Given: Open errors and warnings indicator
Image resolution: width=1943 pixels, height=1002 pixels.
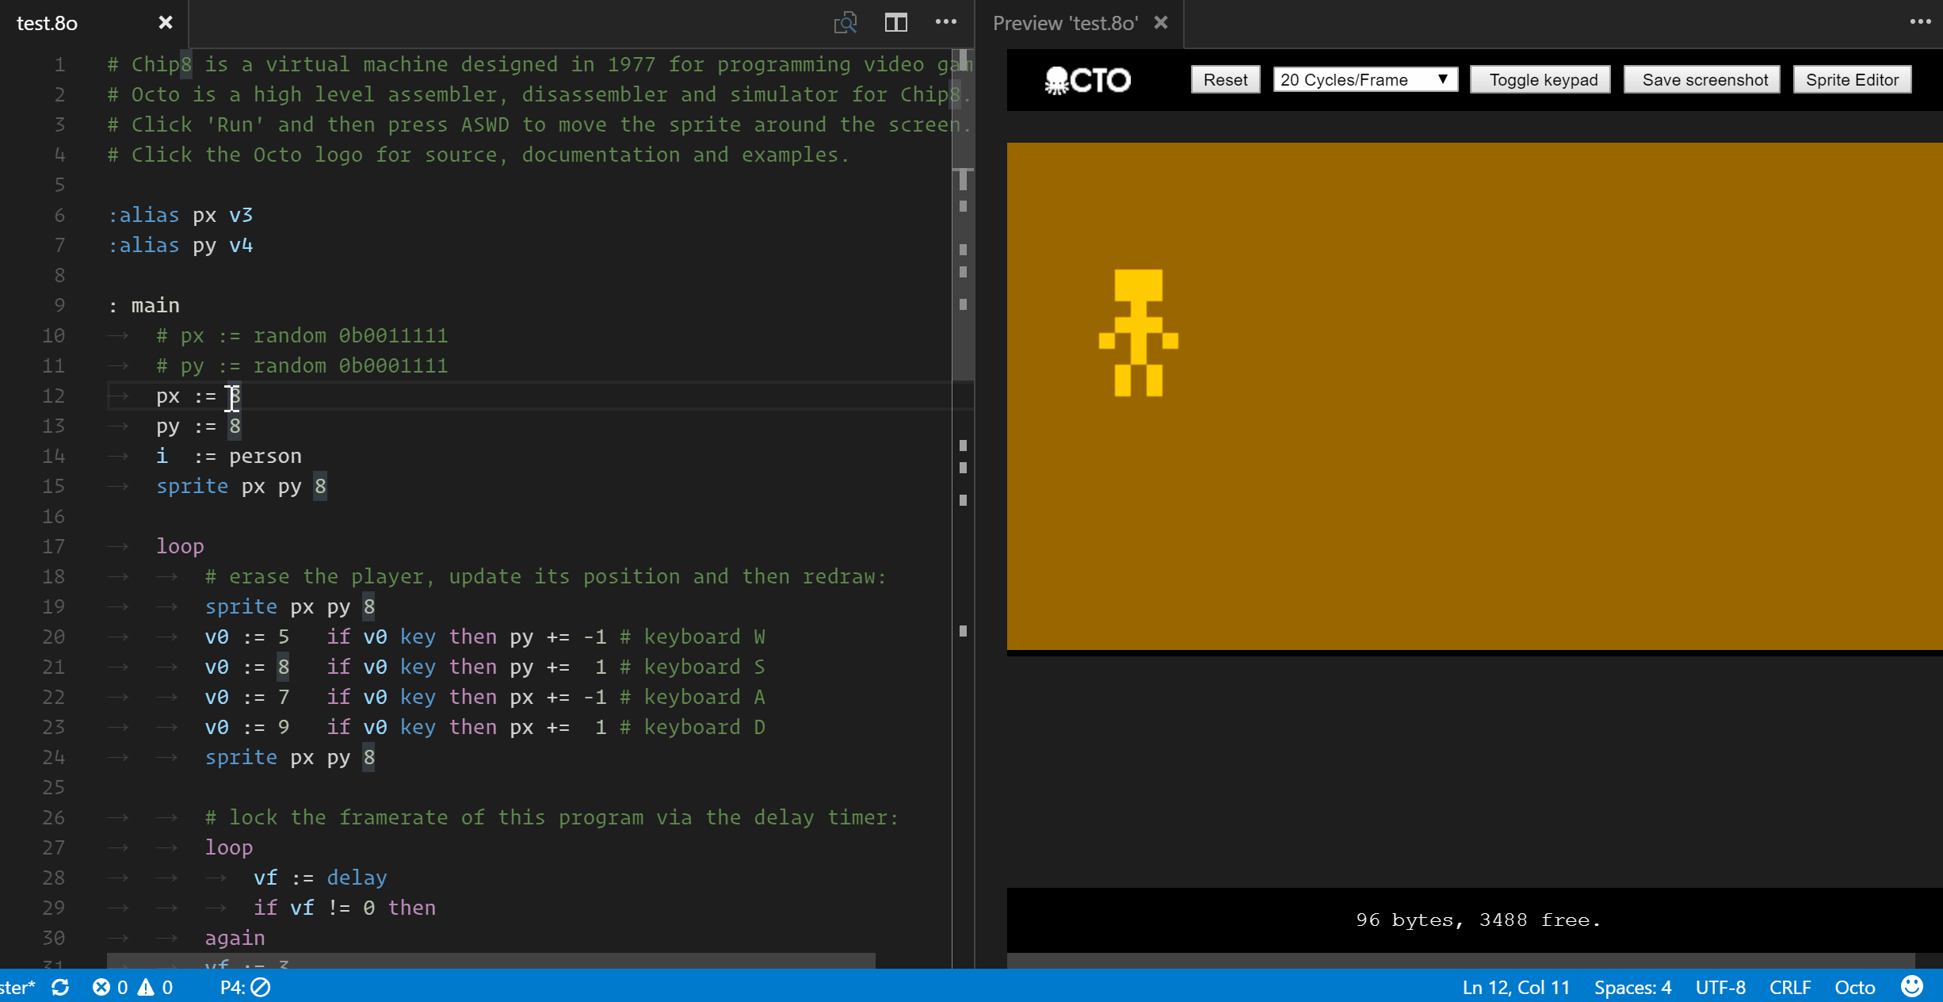Looking at the screenshot, I should click(132, 987).
